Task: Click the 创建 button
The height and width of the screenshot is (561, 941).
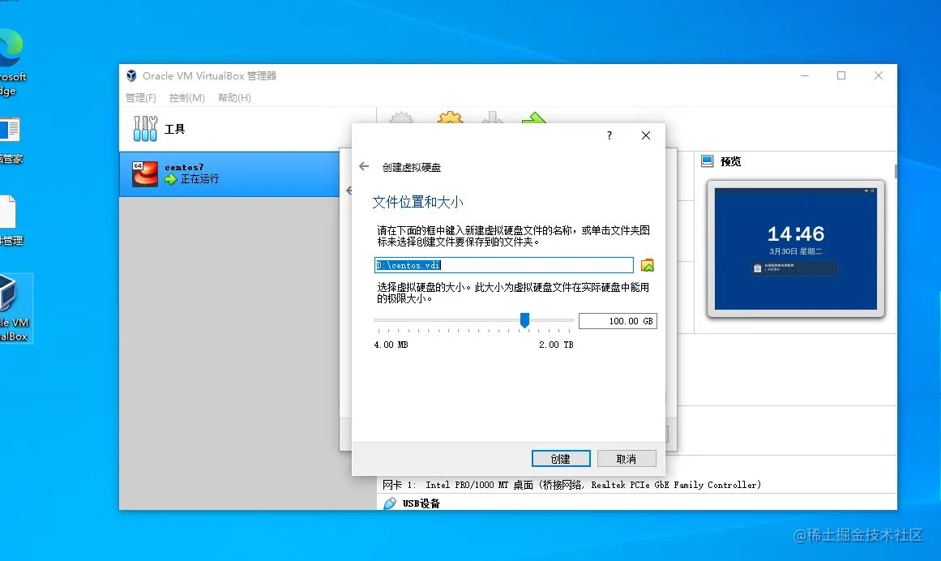Action: [x=561, y=458]
